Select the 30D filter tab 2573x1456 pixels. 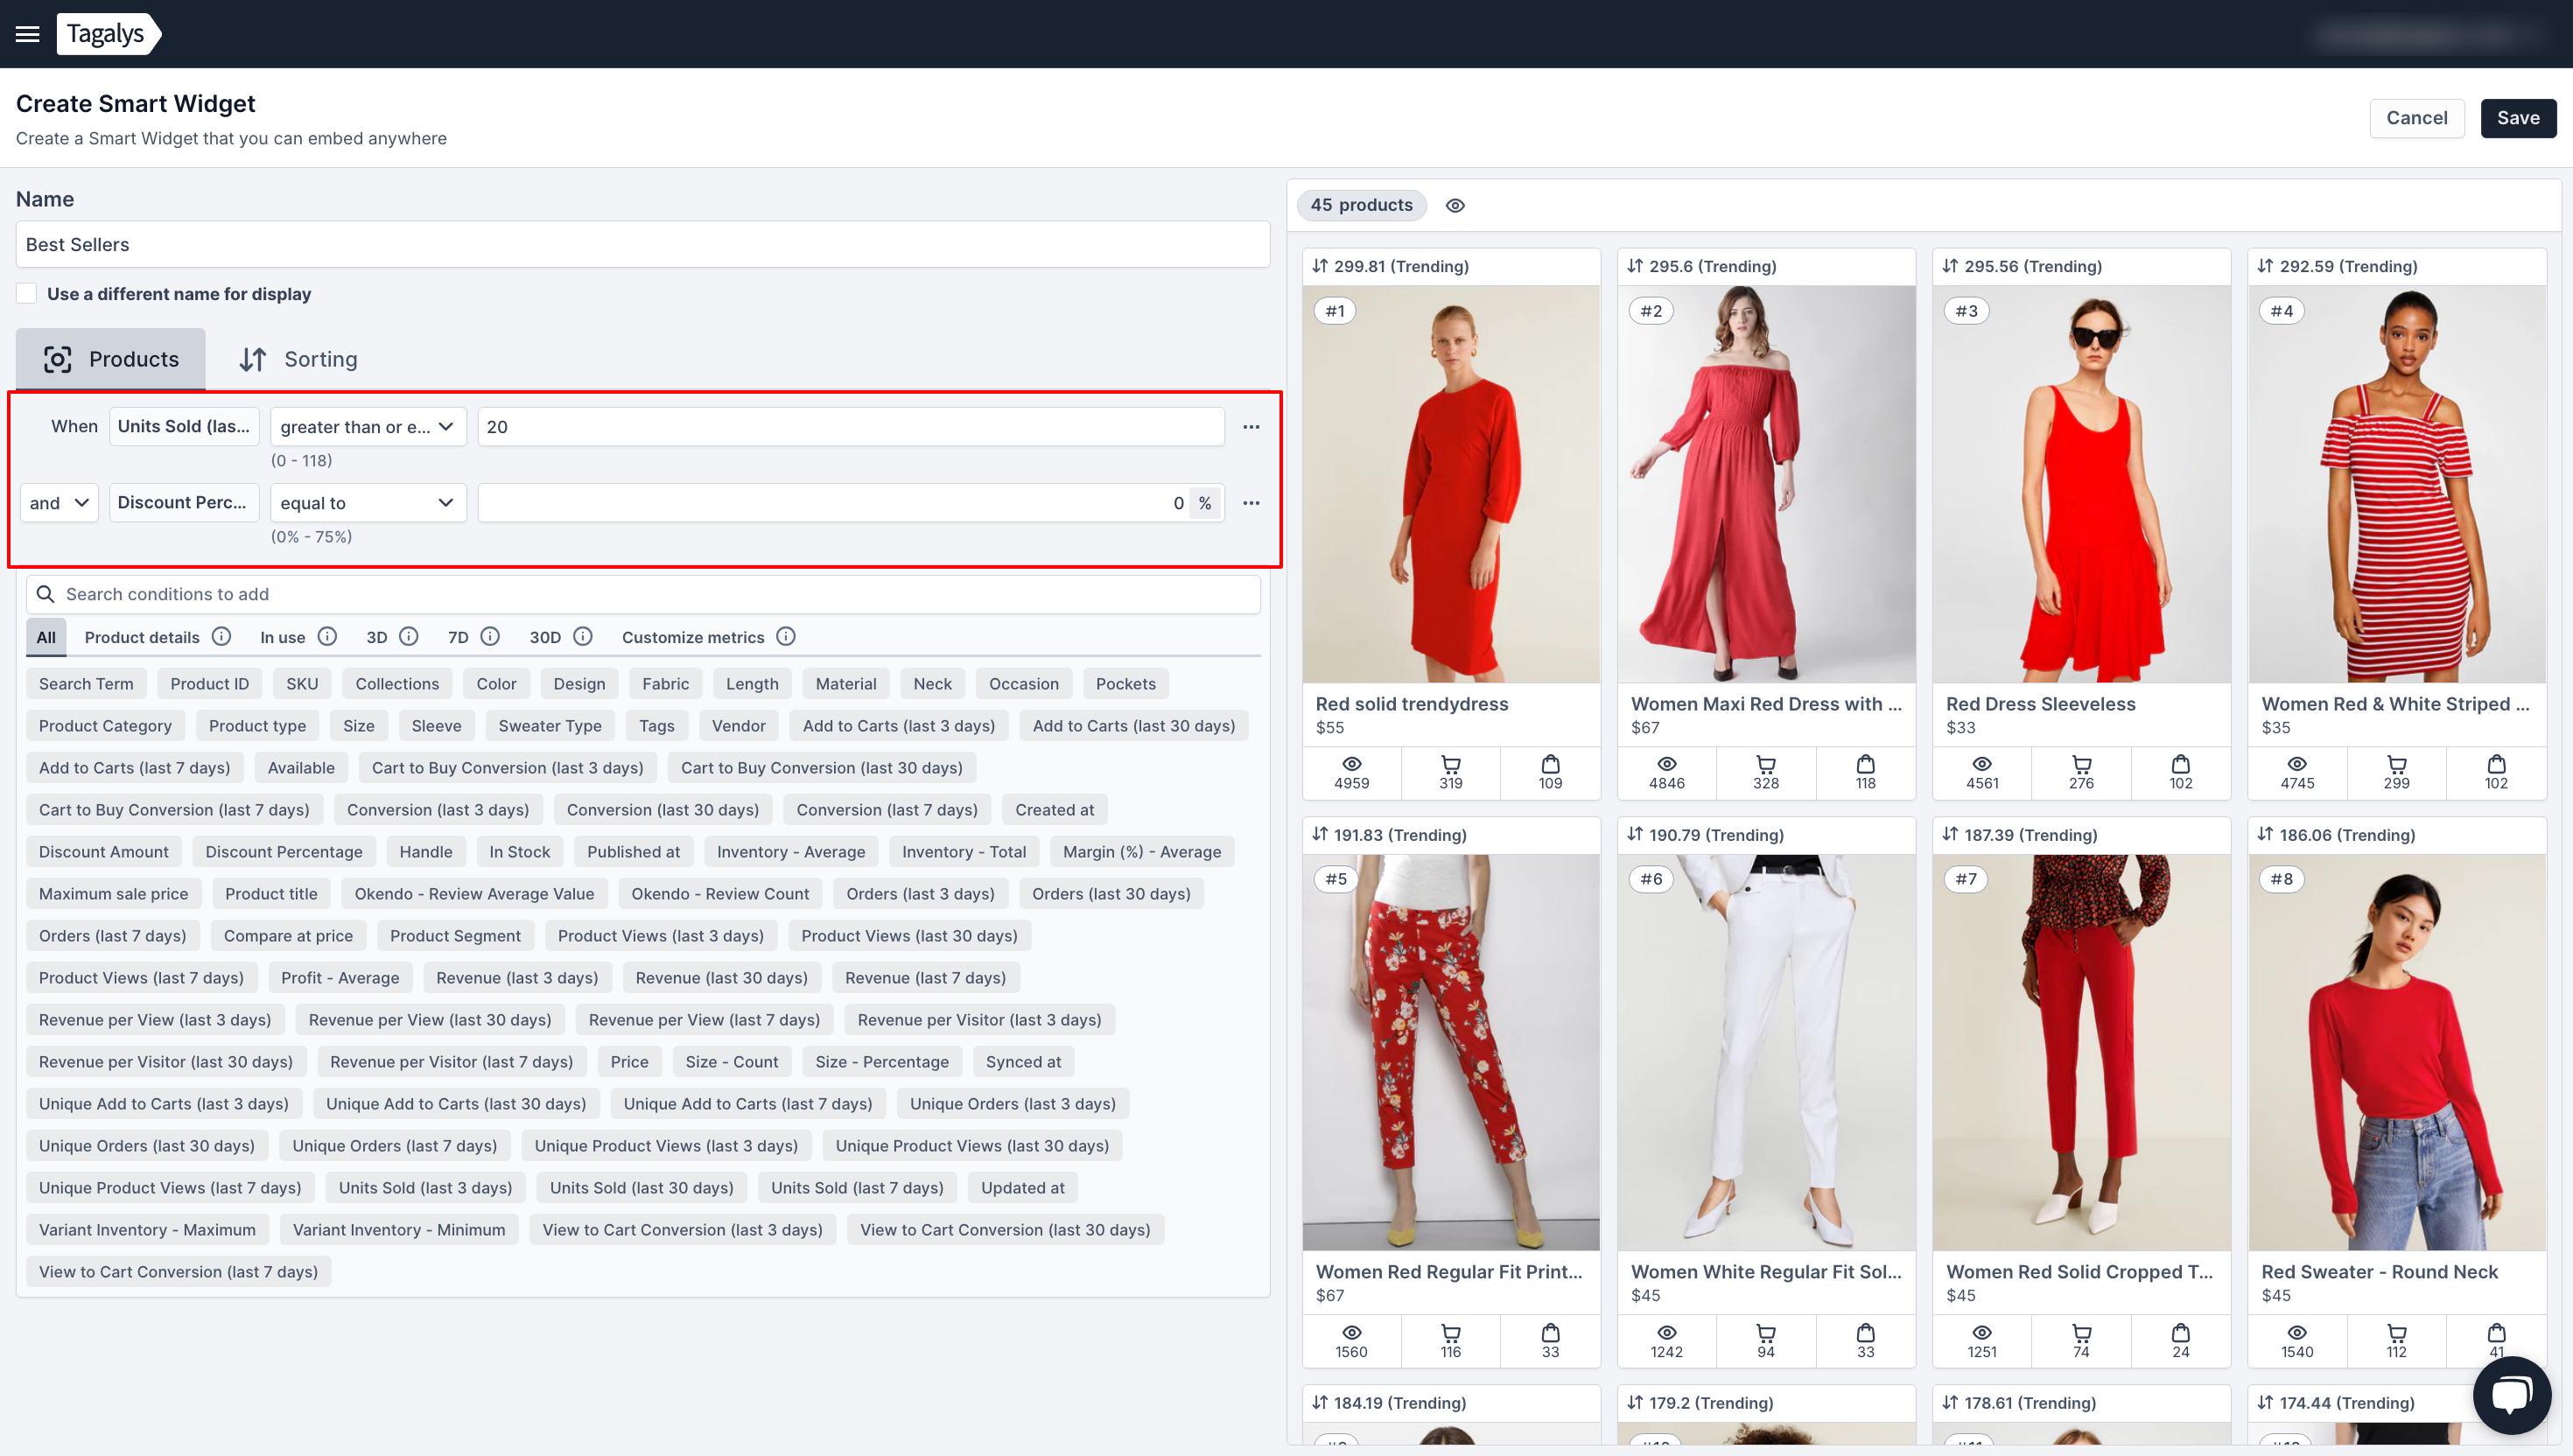(545, 637)
